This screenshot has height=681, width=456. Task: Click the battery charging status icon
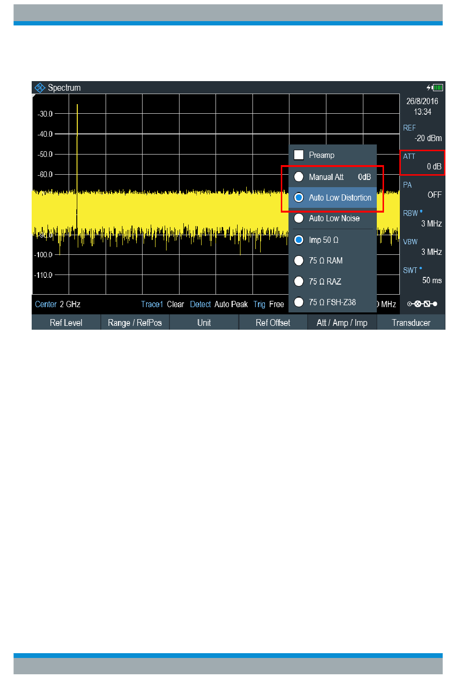435,87
